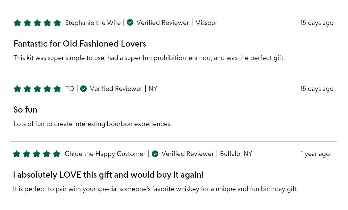Click the first star in Chloe's rating

pyautogui.click(x=17, y=154)
